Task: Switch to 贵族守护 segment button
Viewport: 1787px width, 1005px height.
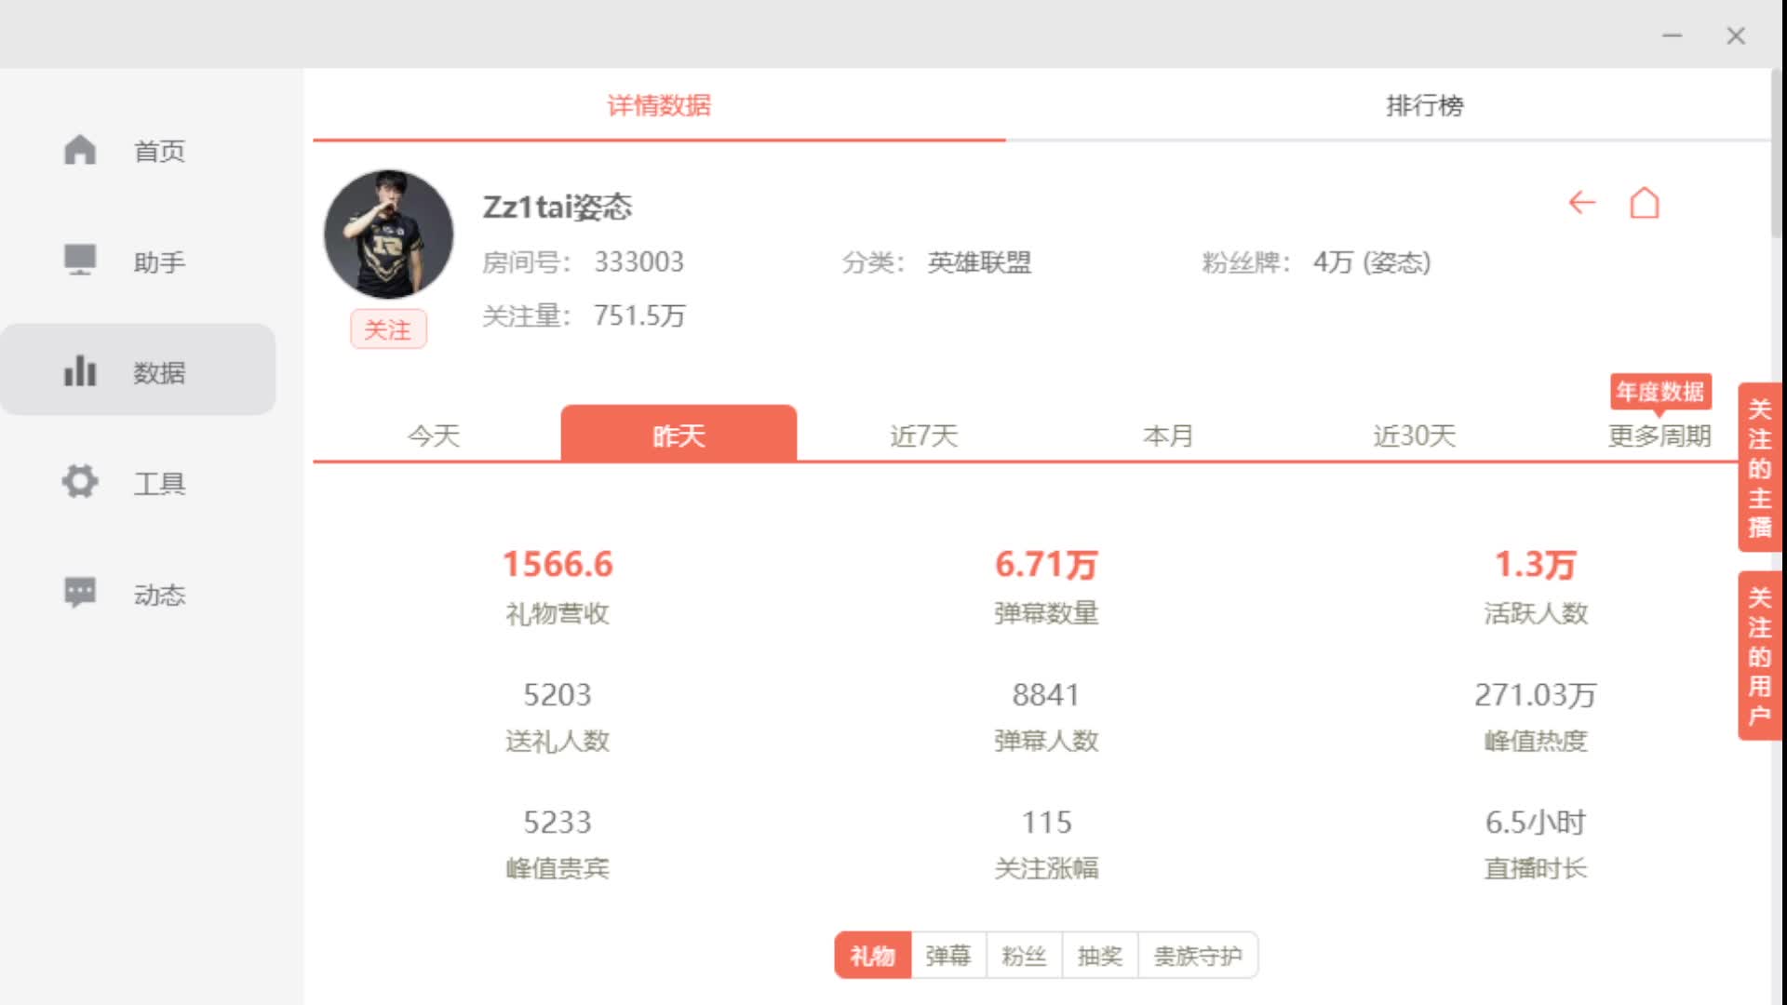Action: (x=1197, y=956)
